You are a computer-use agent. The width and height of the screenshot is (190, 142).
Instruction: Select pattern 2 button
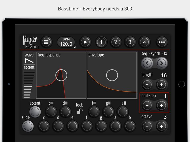pyautogui.click(x=116, y=42)
